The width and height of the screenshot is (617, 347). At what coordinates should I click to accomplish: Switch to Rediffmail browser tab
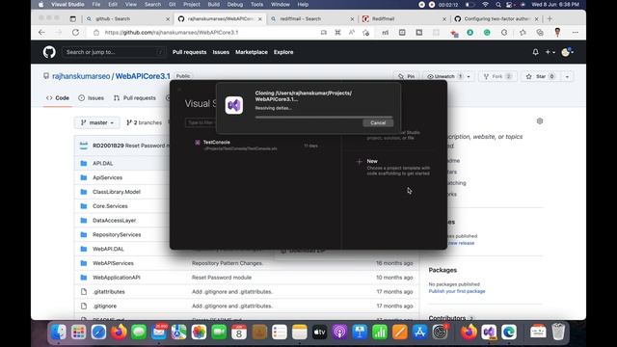click(x=404, y=18)
